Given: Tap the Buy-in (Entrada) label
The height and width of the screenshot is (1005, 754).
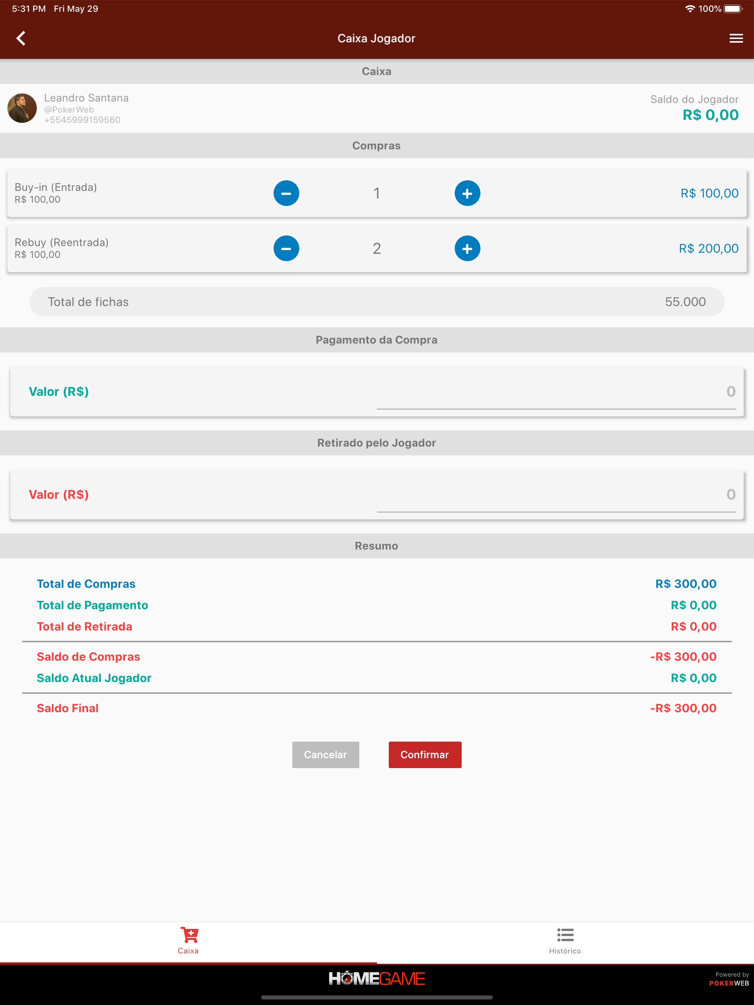Looking at the screenshot, I should 56,187.
